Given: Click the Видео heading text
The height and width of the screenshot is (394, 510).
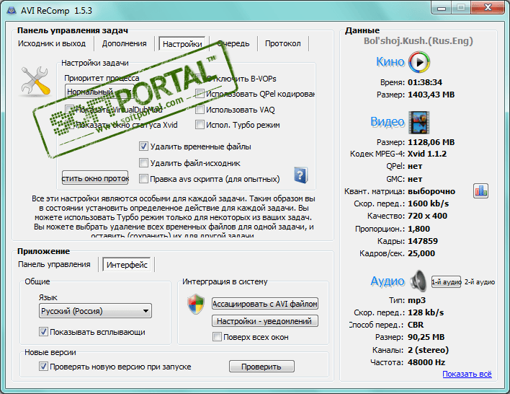Looking at the screenshot, I should (388, 121).
